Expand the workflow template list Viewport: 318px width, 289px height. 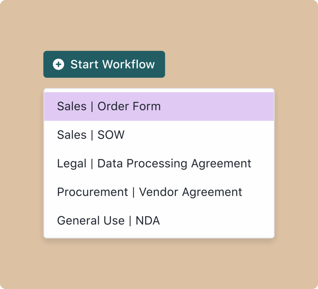pyautogui.click(x=104, y=64)
